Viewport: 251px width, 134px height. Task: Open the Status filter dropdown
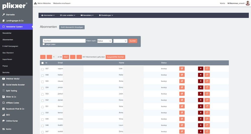104,41
